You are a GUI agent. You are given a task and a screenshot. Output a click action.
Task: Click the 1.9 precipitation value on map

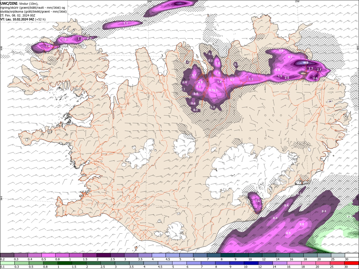280,76
